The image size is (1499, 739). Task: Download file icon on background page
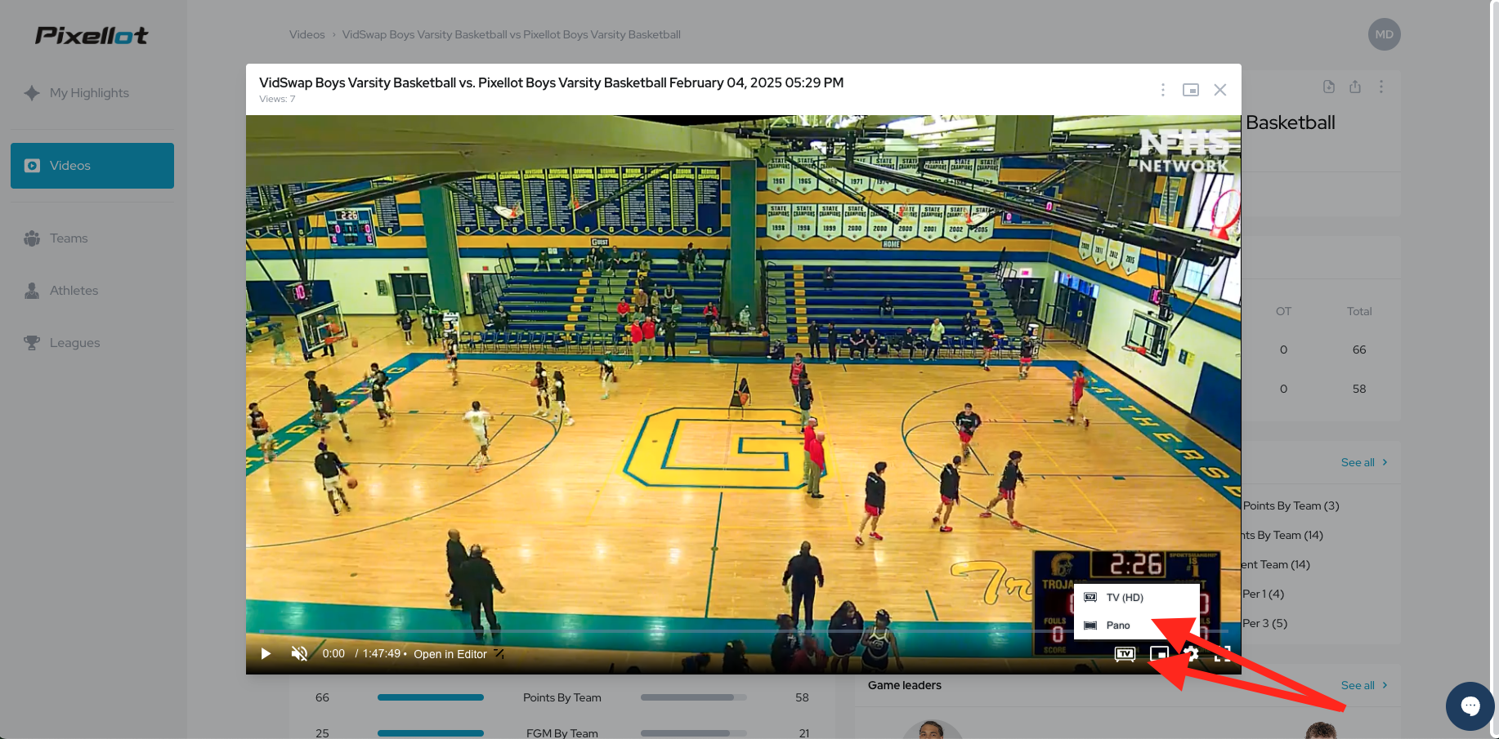point(1329,87)
